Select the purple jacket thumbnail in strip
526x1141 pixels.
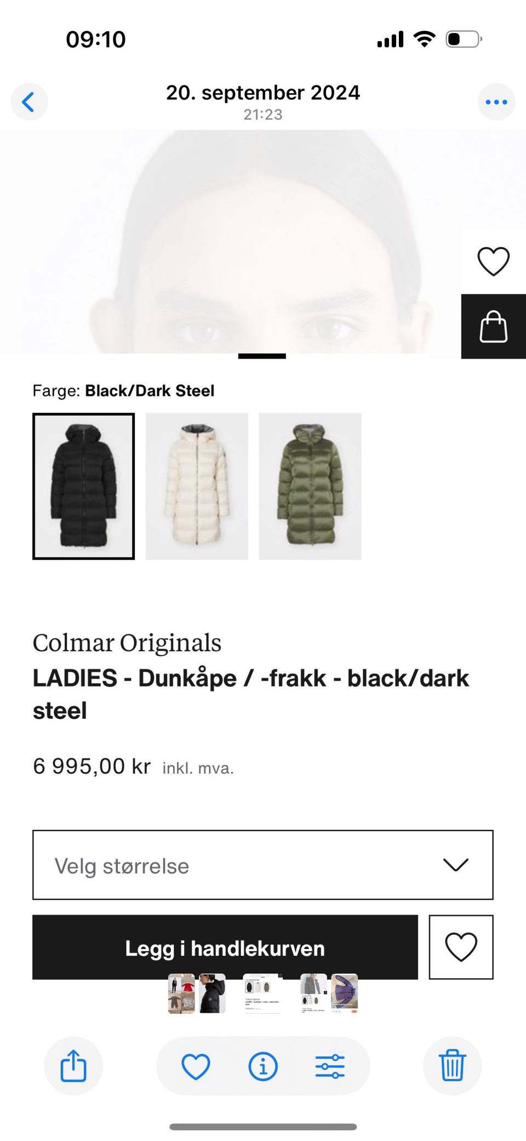pyautogui.click(x=345, y=994)
